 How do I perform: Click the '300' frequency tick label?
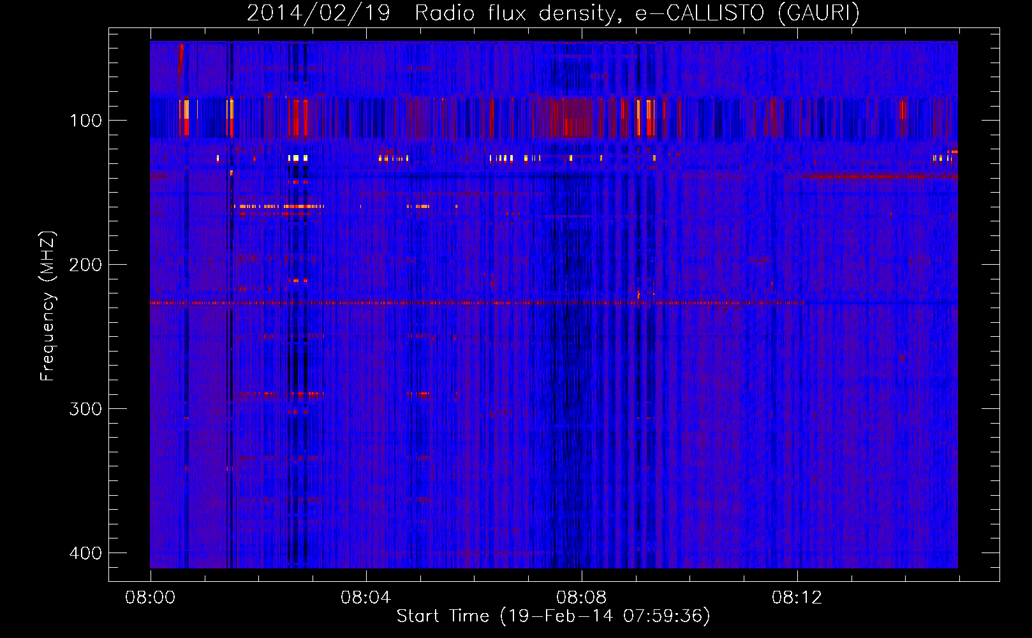[85, 409]
